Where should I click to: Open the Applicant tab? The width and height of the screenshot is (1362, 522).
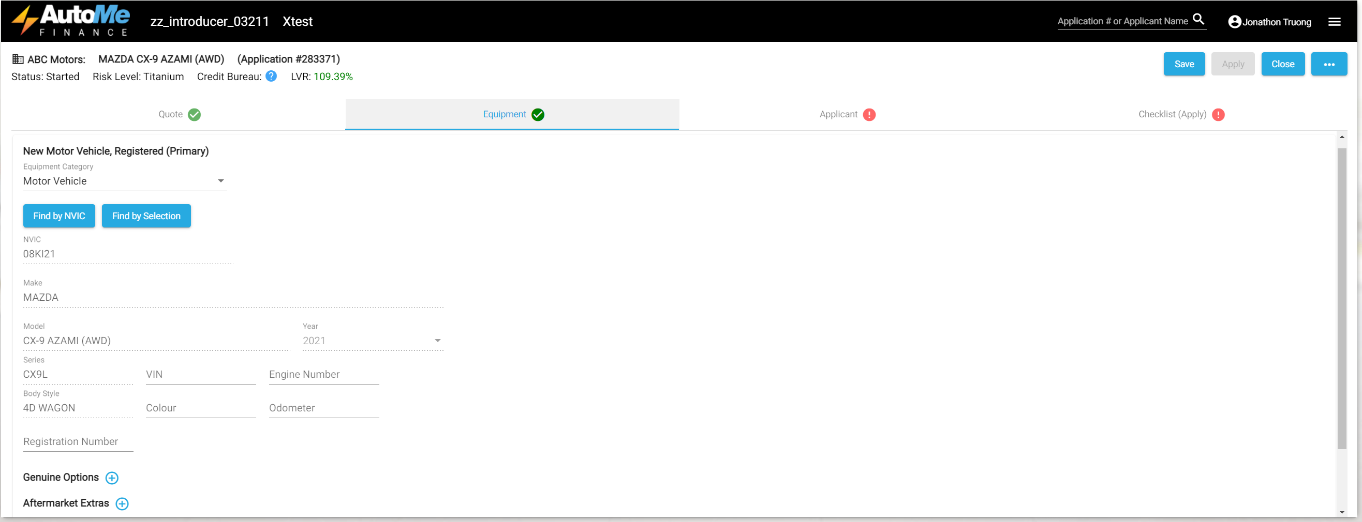pos(847,115)
